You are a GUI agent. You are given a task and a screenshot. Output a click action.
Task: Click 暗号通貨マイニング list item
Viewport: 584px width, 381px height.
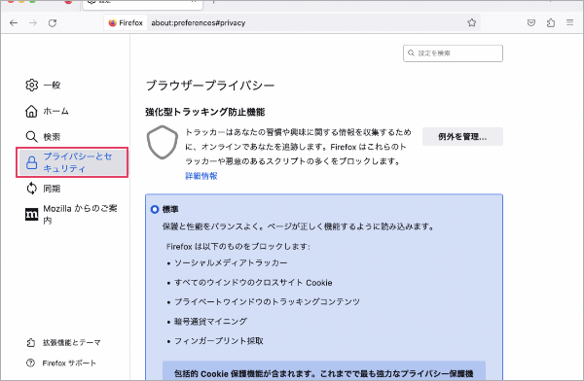coord(211,321)
